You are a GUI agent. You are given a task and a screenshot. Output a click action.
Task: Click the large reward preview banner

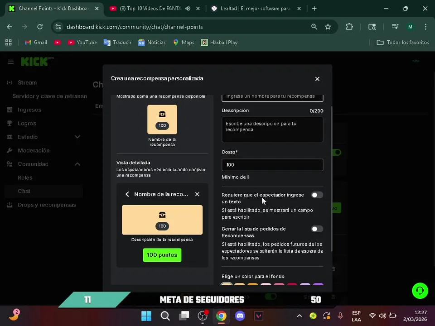click(162, 220)
